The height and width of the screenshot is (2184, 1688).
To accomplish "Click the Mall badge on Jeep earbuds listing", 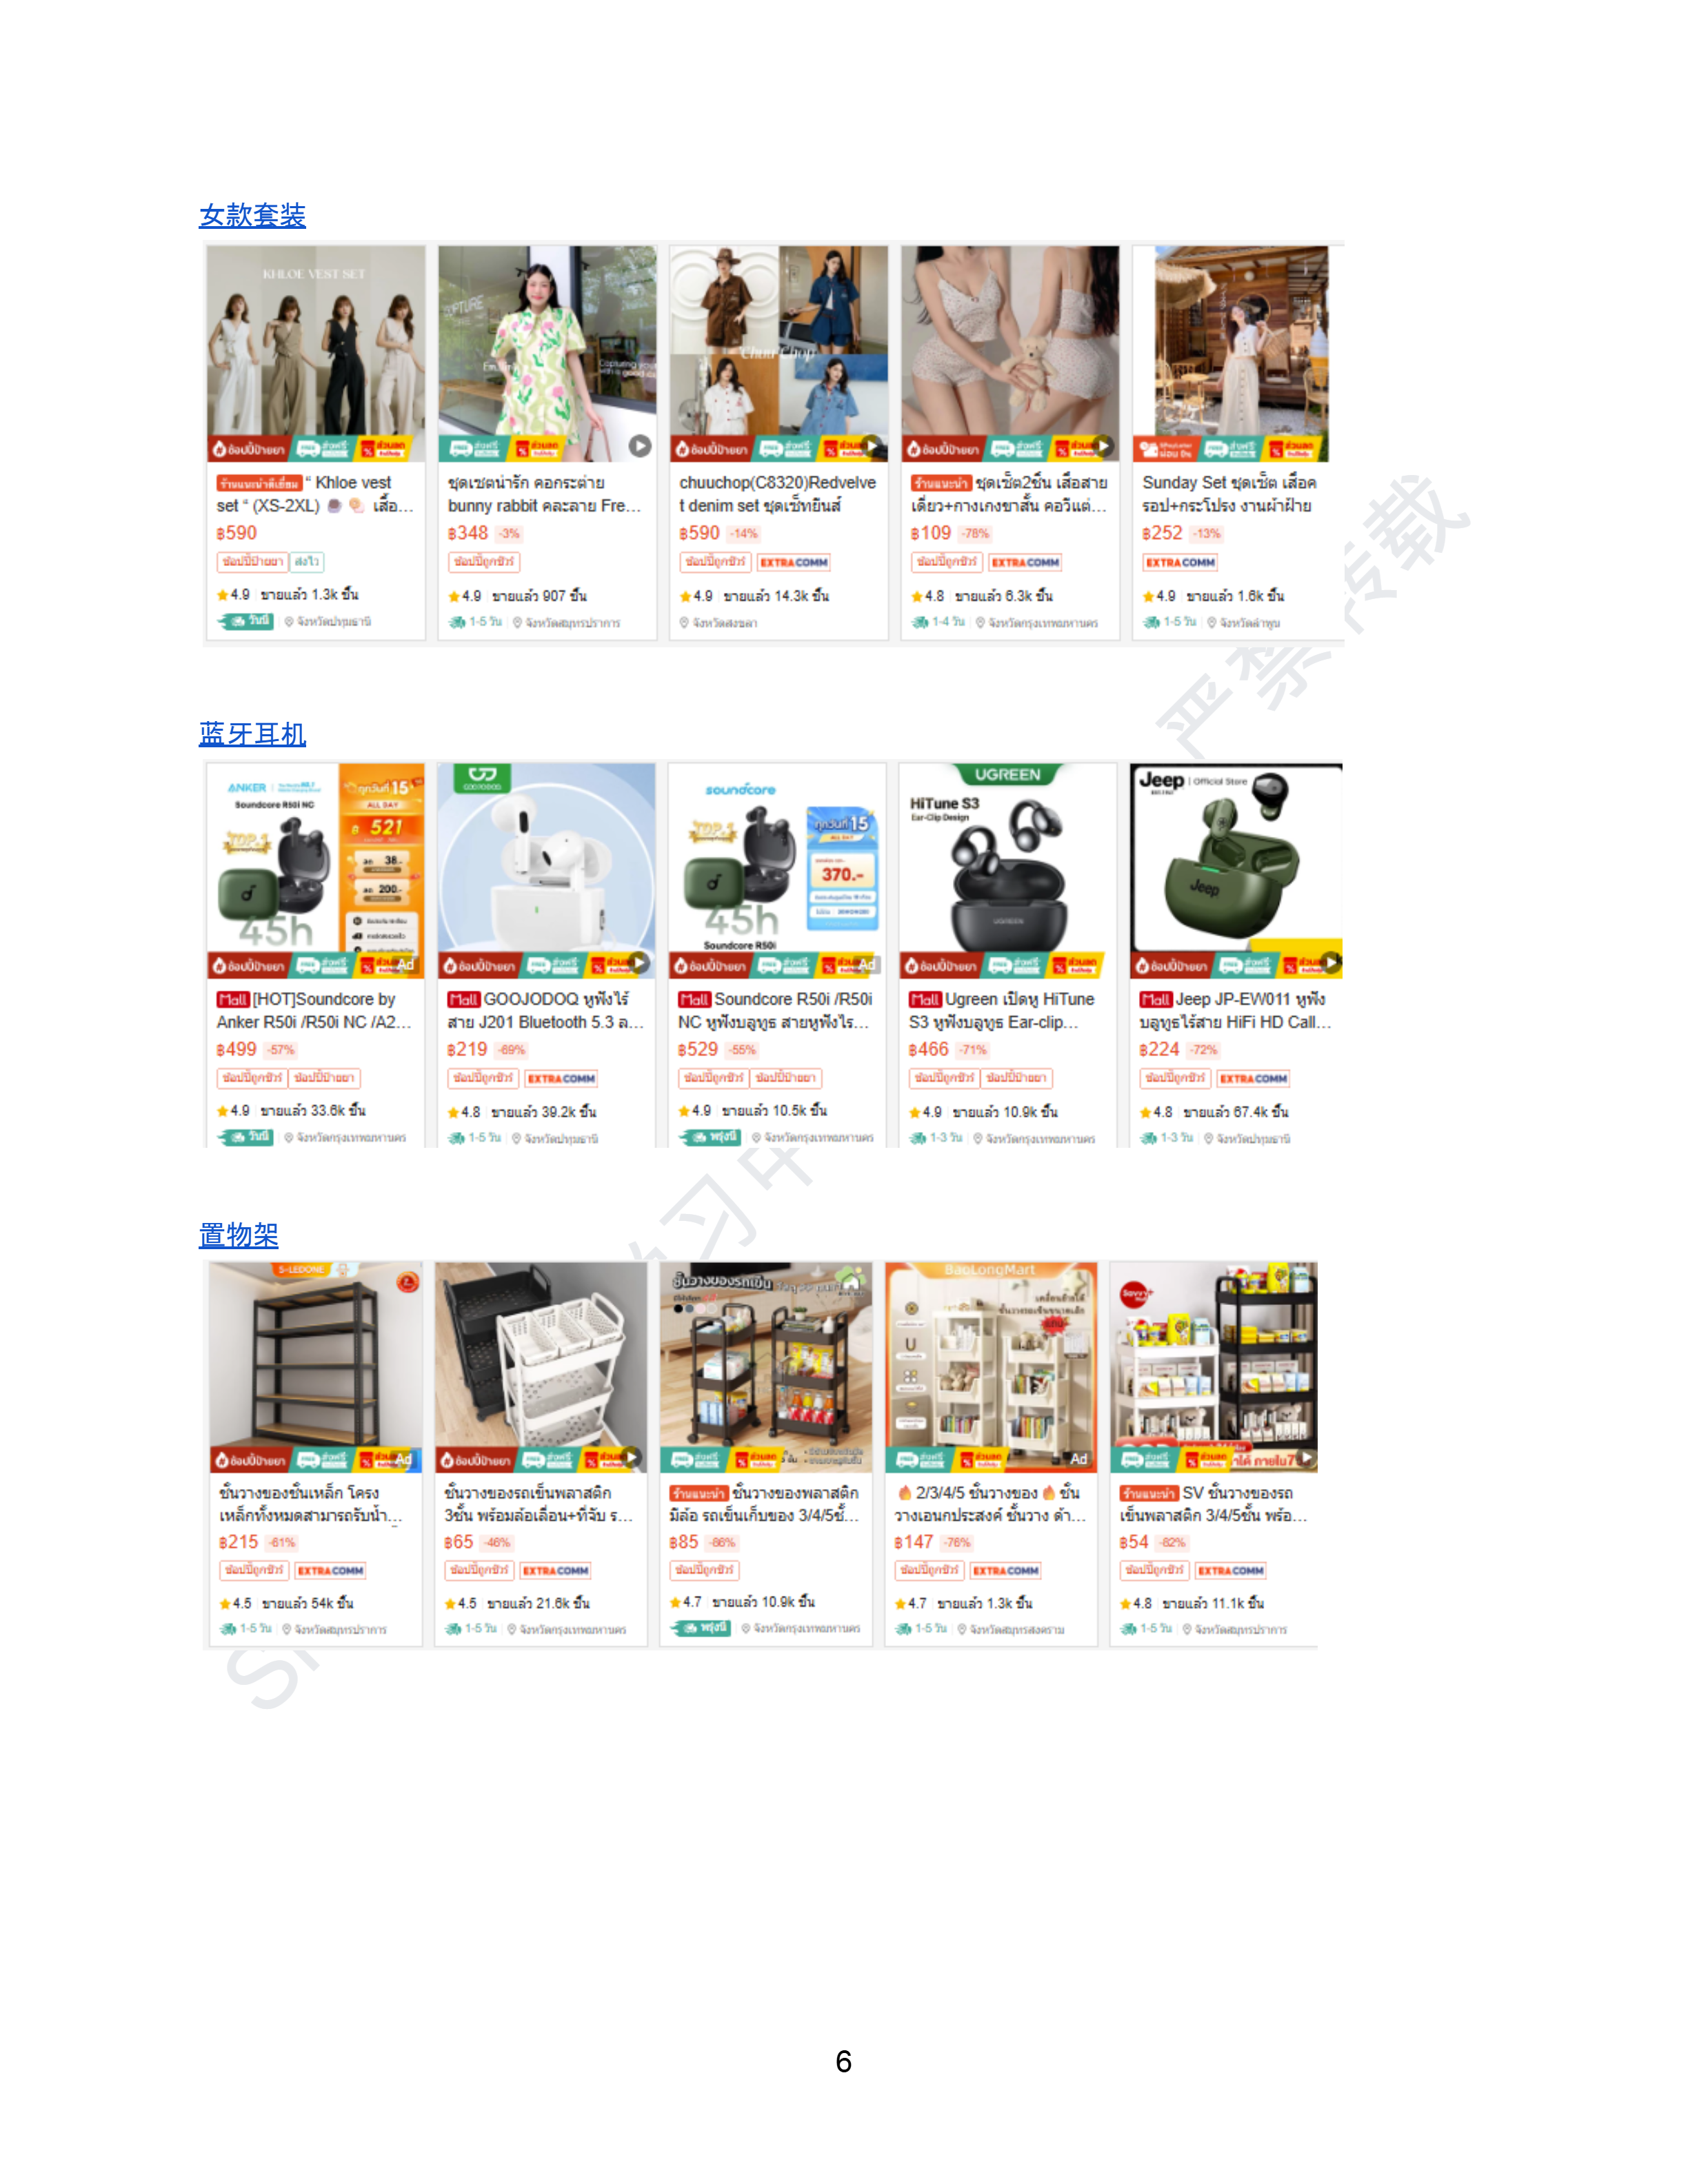I will click(x=1155, y=999).
